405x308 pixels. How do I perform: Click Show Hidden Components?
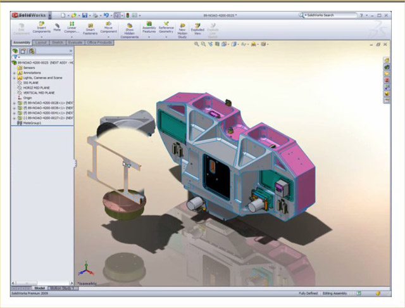tap(130, 29)
